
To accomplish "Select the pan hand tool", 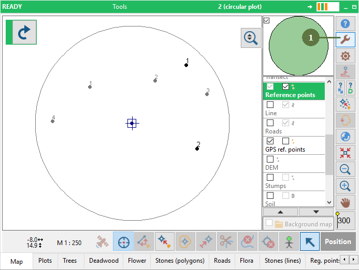I will [x=346, y=203].
